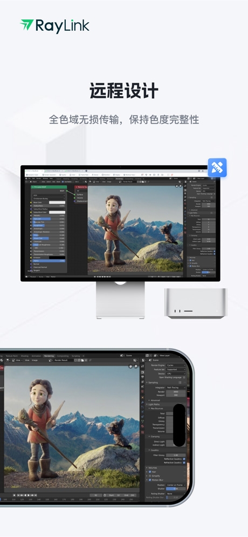Click the pan hand icon in phone viewport
The height and width of the screenshot is (537, 248).
[130, 366]
